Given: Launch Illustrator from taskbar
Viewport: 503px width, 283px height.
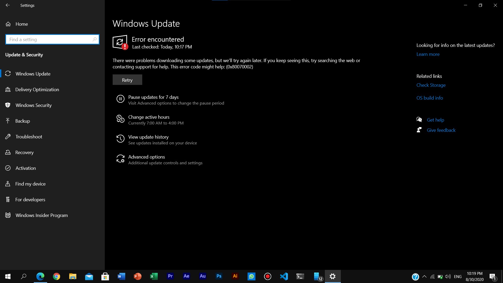Looking at the screenshot, I should point(235,276).
